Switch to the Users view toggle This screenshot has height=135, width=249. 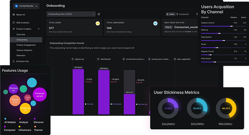click(x=170, y=14)
